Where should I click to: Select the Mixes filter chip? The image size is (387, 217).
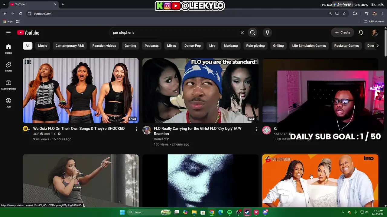click(x=171, y=46)
